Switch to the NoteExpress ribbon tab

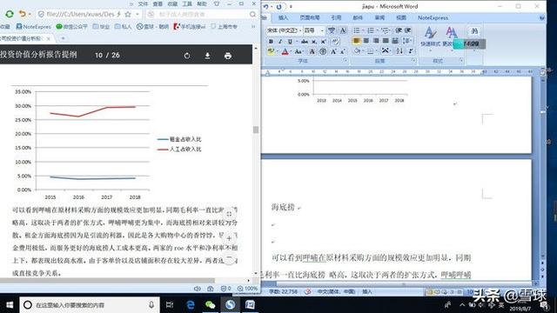[433, 17]
